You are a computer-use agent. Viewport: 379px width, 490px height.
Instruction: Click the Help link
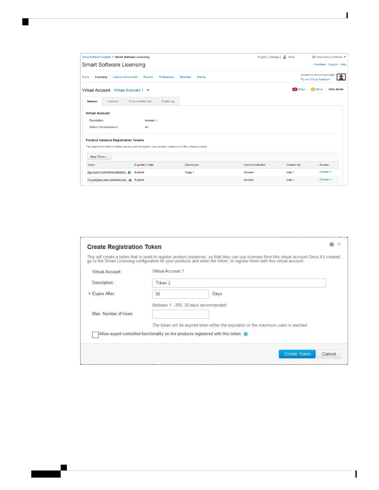pos(343,65)
